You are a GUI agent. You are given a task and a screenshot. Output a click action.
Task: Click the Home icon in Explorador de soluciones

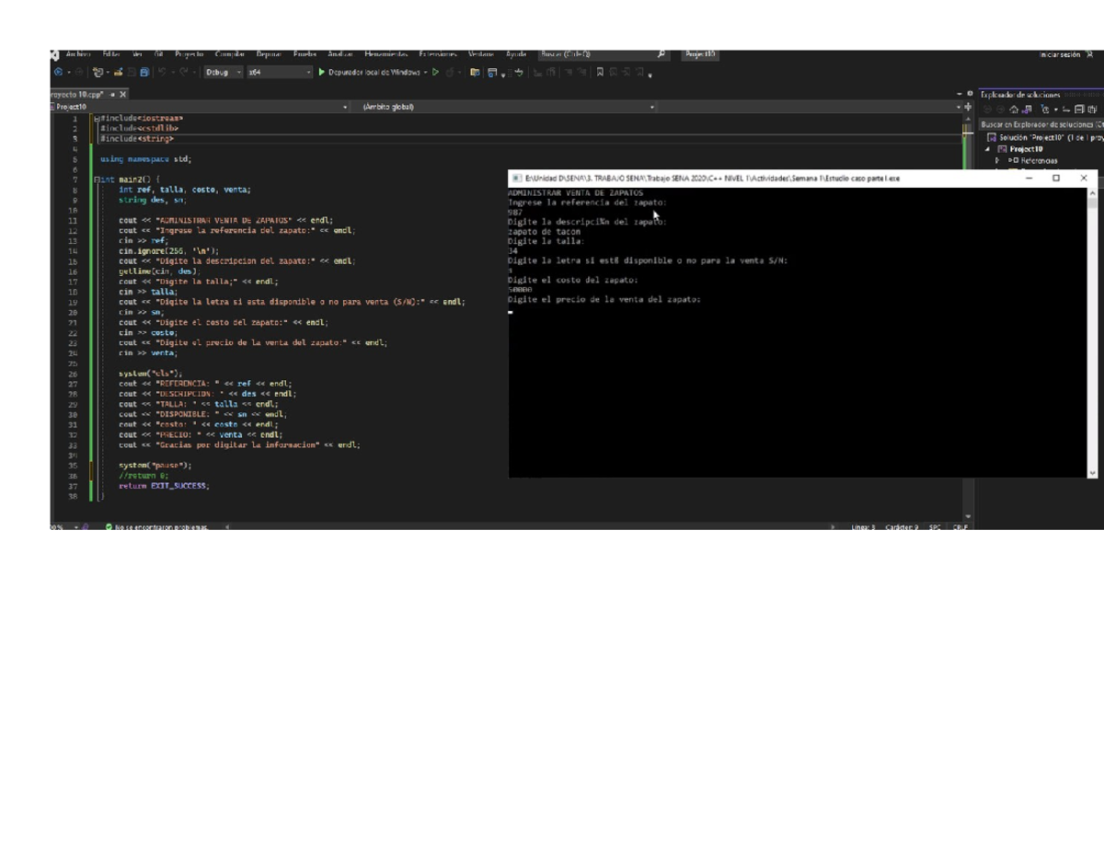point(1014,110)
